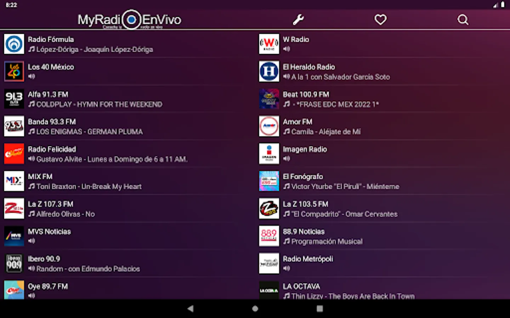Select Los 40 México station title

pos(51,67)
